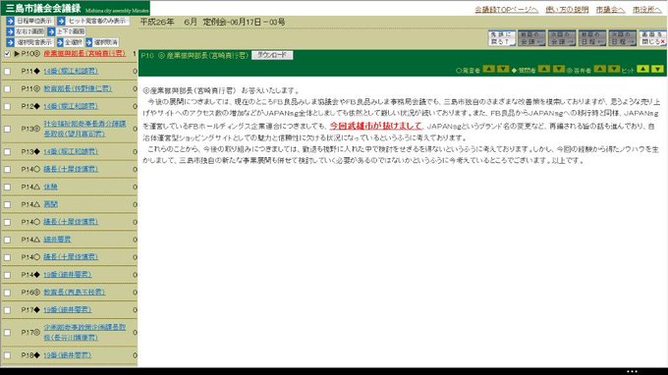This screenshot has height=375, width=668.
Task: Check the P17 企画部 row checkbox
Action: (x=7, y=333)
